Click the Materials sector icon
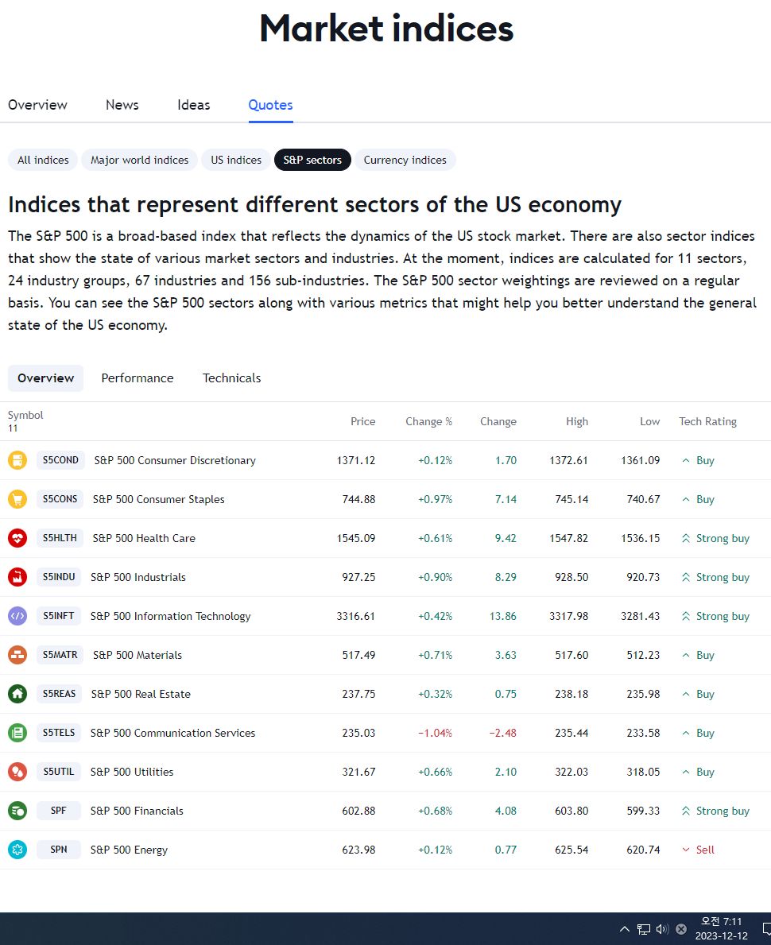 17,655
